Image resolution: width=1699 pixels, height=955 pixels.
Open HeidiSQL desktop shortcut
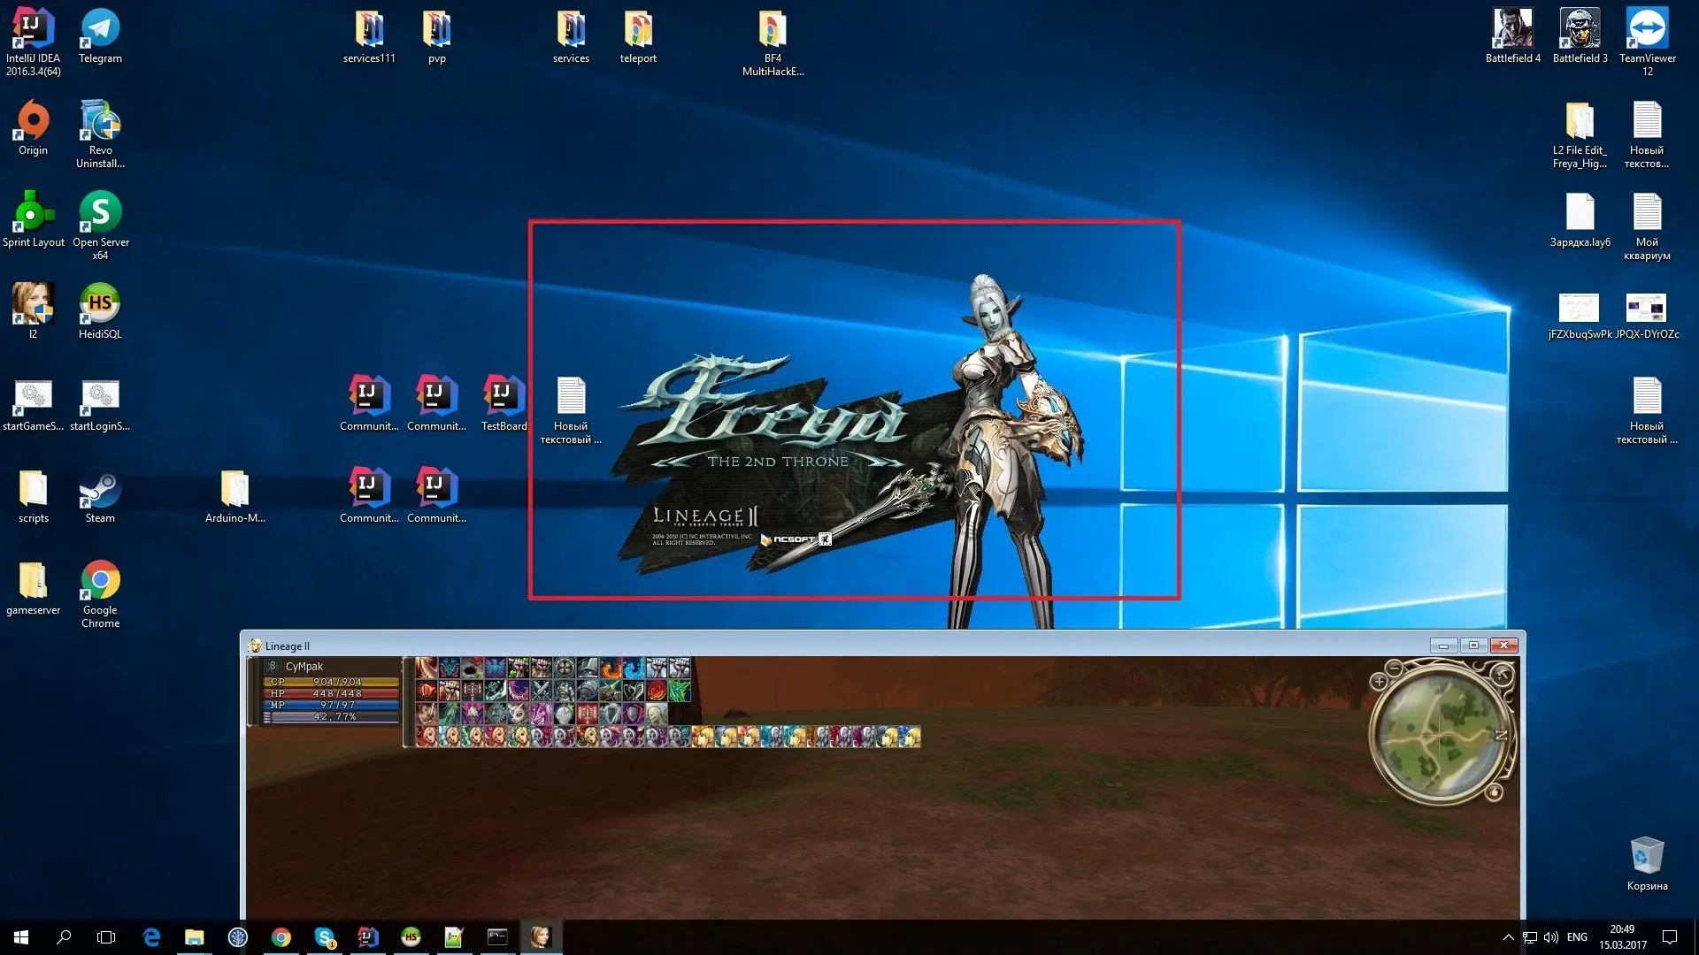100,311
